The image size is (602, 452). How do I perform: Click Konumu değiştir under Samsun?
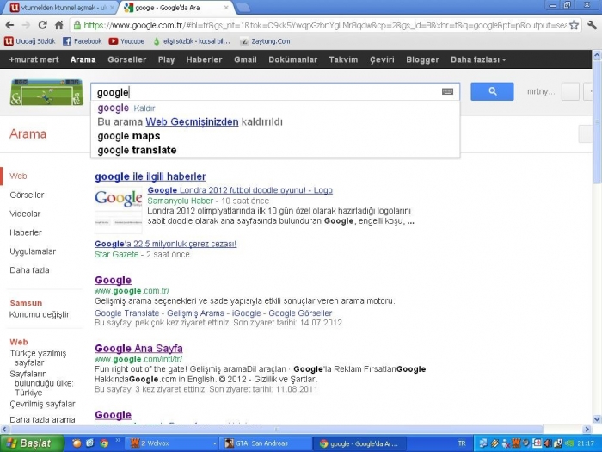[40, 314]
